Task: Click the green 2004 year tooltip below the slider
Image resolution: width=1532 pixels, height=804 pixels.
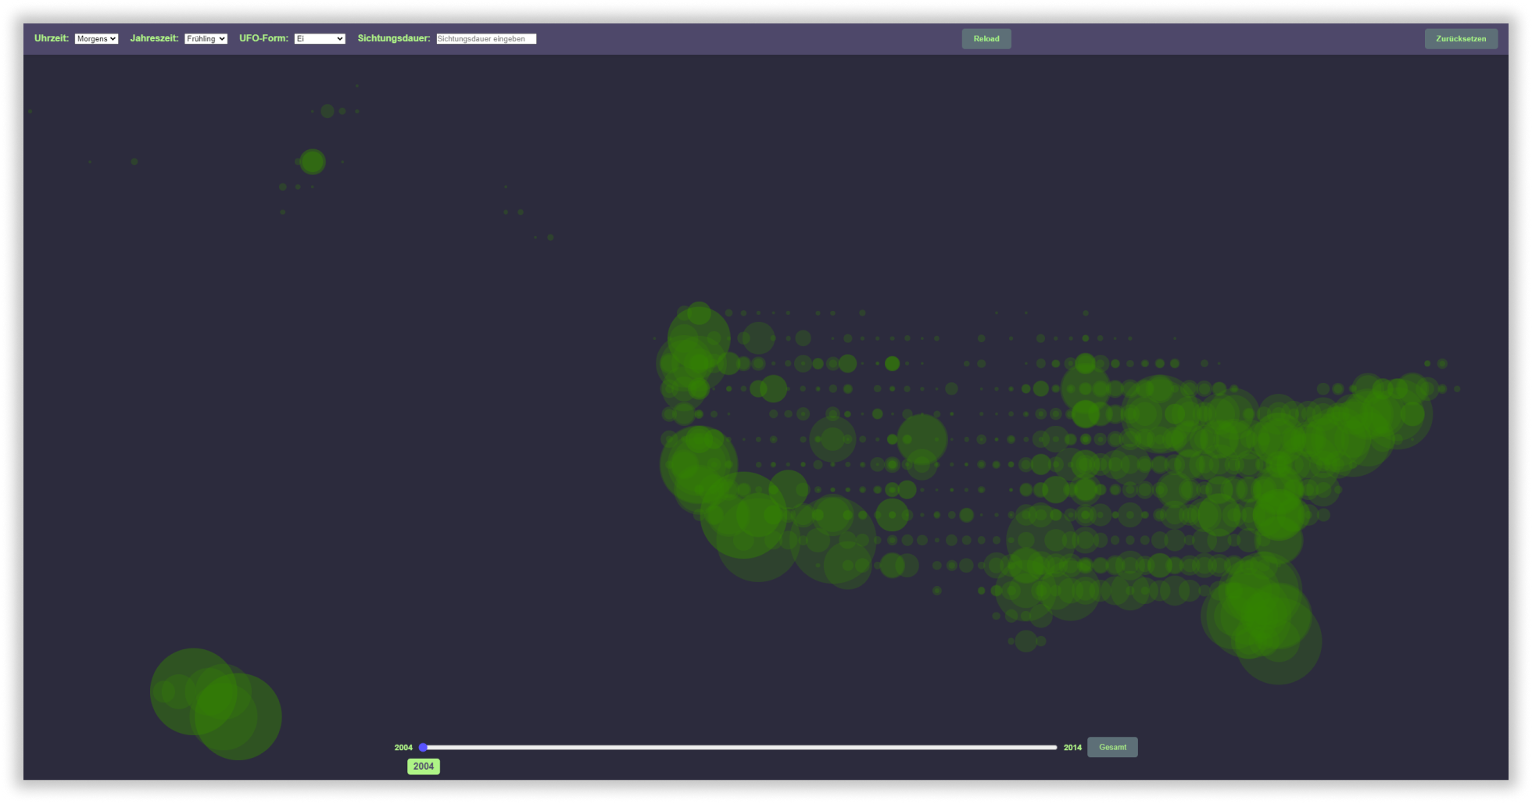Action: coord(424,766)
